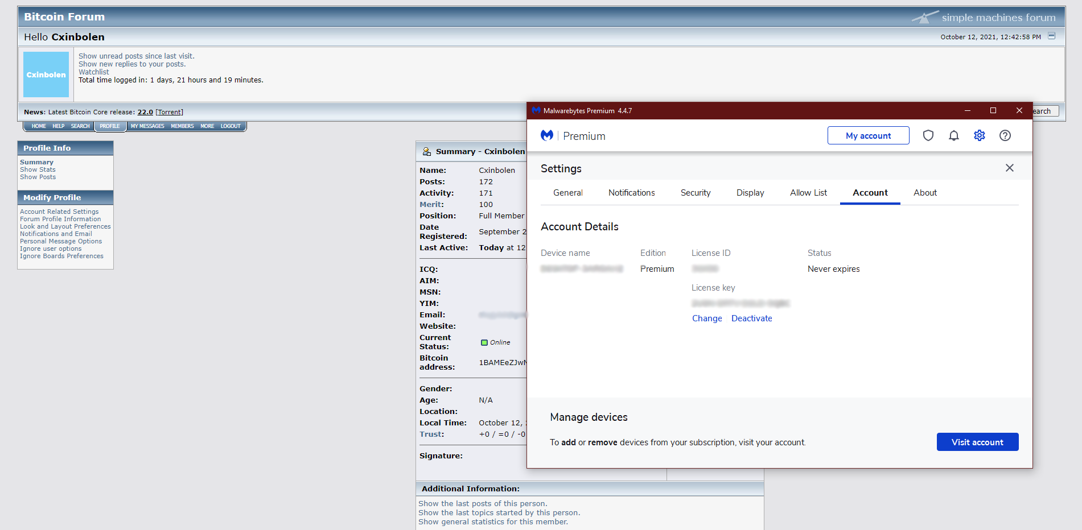
Task: Open the simple machines forum logo
Action: click(x=984, y=17)
